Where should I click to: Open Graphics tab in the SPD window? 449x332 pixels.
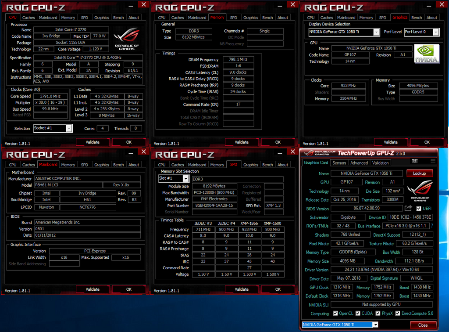pyautogui.click(x=251, y=165)
